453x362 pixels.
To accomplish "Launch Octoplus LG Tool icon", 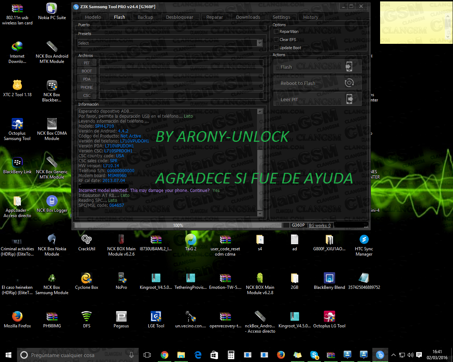I will click(329, 320).
